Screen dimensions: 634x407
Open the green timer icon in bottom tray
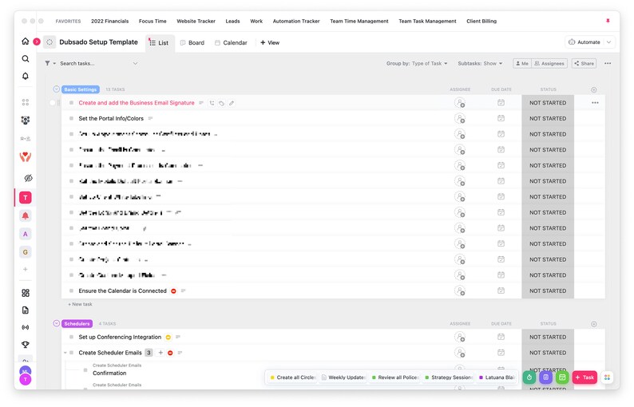529,377
